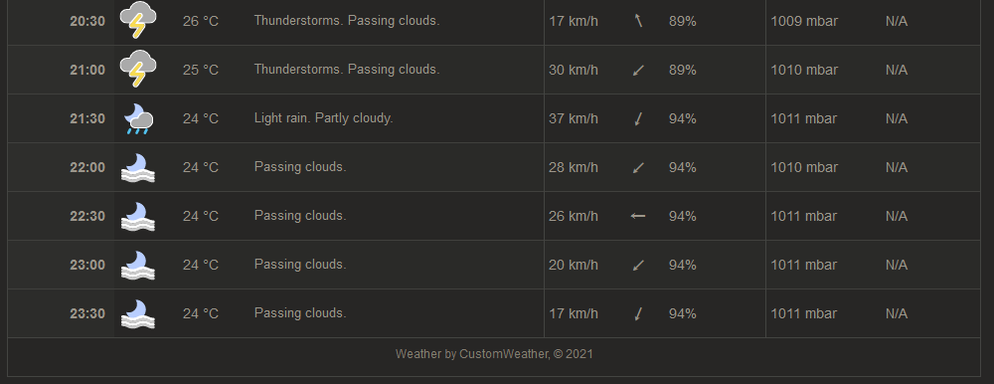This screenshot has width=994, height=384.
Task: Click the light rain moon icon at 21:30
Action: [x=138, y=118]
